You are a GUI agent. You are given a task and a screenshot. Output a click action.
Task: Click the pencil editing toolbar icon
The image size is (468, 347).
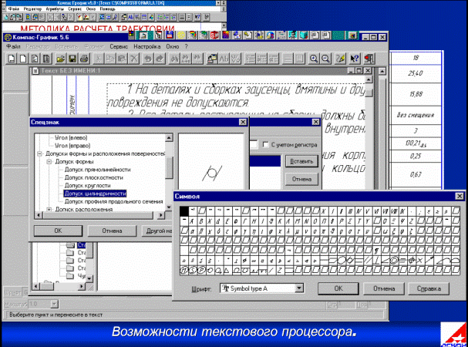coord(340,59)
